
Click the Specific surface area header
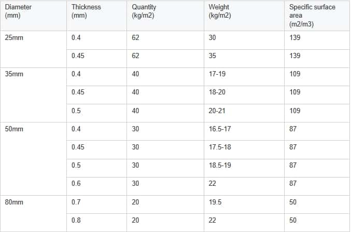317,16
